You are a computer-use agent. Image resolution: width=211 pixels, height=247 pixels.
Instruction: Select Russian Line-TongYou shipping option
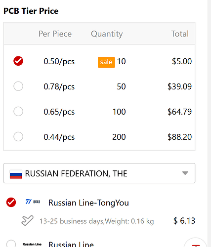tap(11, 202)
